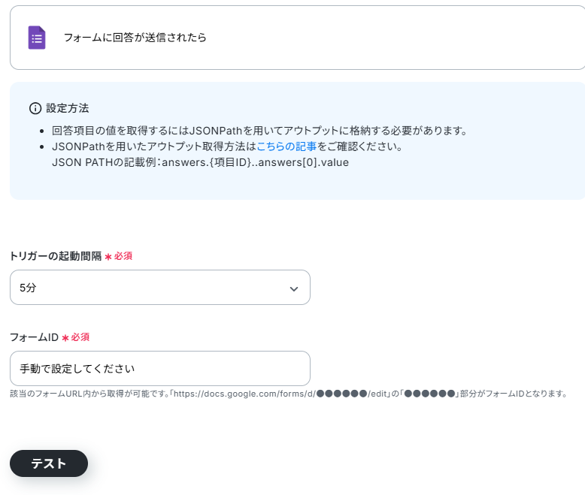Viewport: 585px width, 495px height.
Task: Click the 5分 value in the interval selector
Action: [28, 288]
